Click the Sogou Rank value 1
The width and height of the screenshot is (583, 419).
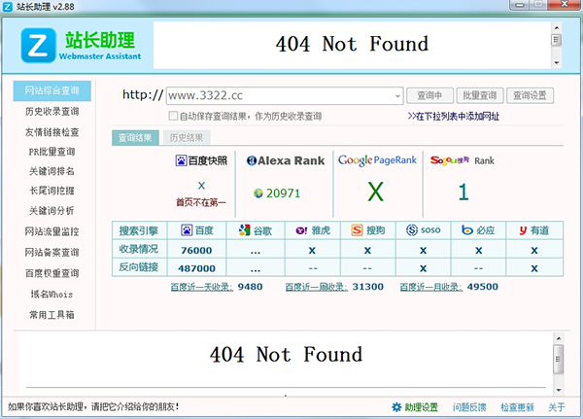pos(463,192)
